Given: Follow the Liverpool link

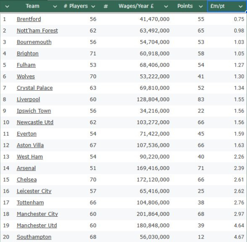Looking at the screenshot, I should coord(29,99).
